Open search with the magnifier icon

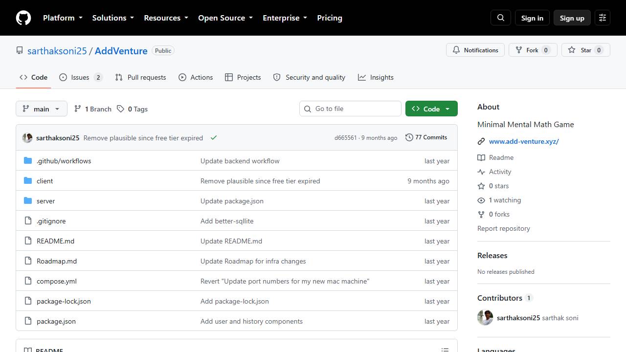[x=501, y=18]
